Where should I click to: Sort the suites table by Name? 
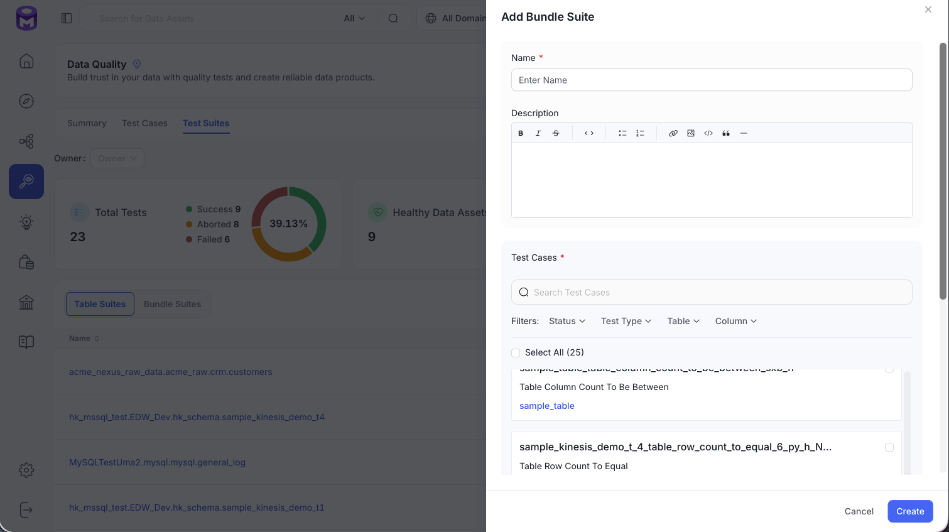(84, 339)
